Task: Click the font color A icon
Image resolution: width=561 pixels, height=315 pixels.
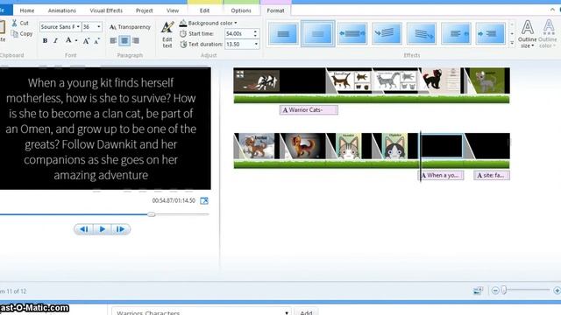Action: [x=68, y=40]
